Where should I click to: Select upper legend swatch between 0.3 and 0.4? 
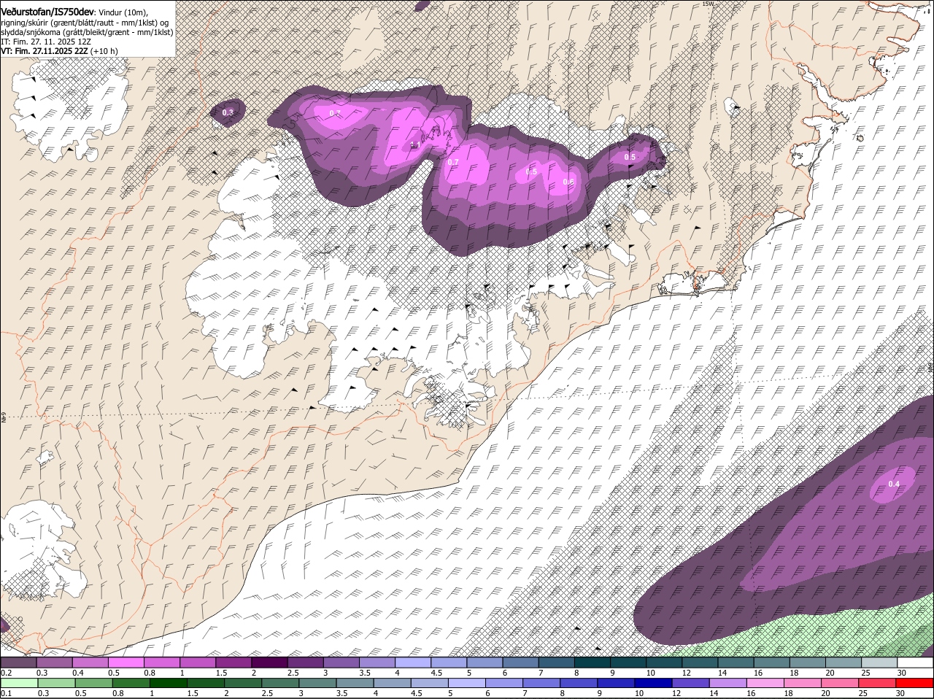(55, 663)
